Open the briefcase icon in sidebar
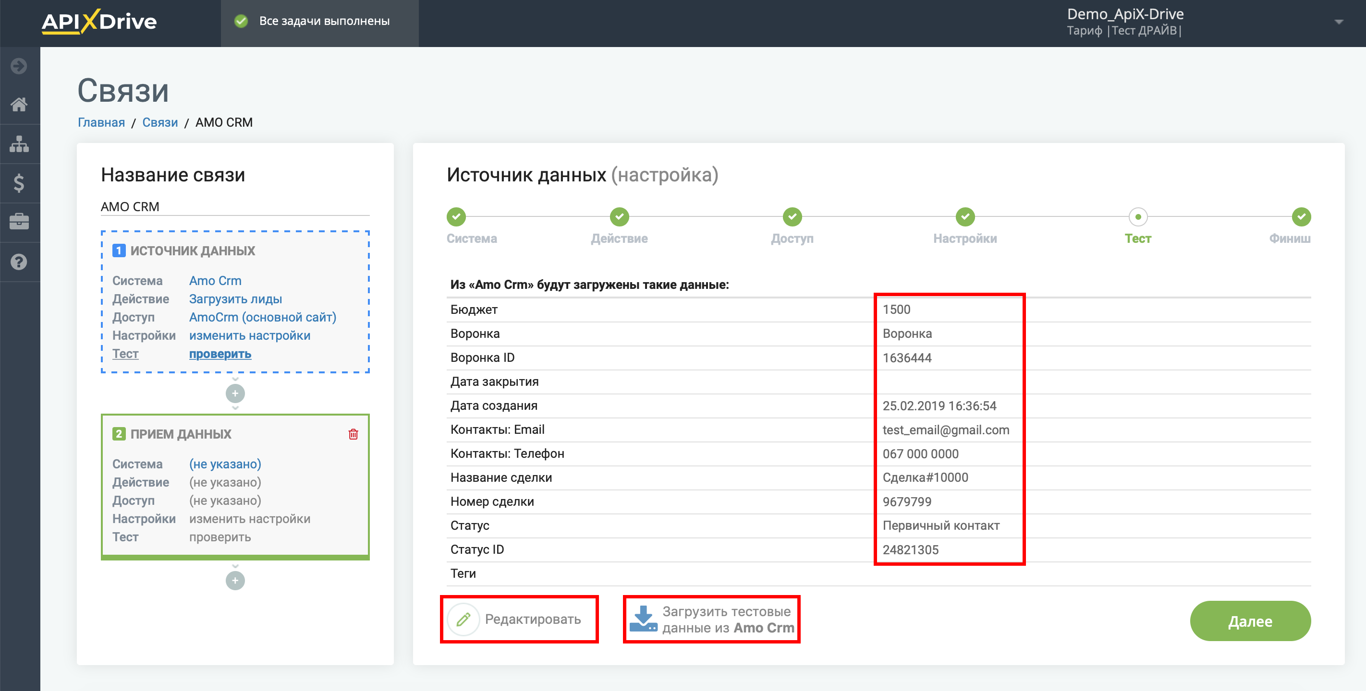1366x691 pixels. 19,222
